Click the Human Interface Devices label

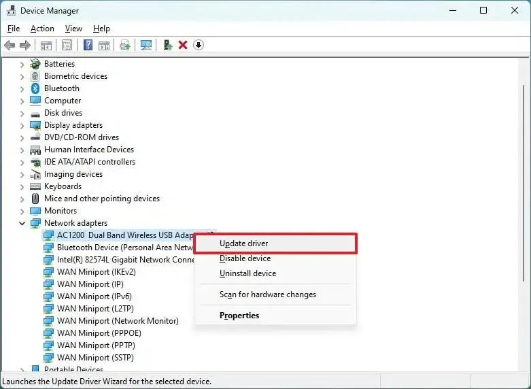click(89, 150)
